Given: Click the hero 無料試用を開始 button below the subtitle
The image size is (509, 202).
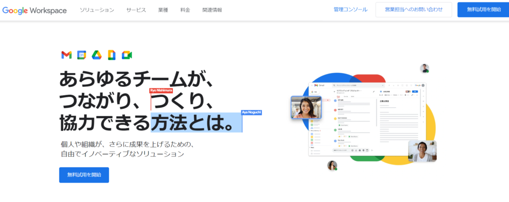Looking at the screenshot, I should [84, 175].
